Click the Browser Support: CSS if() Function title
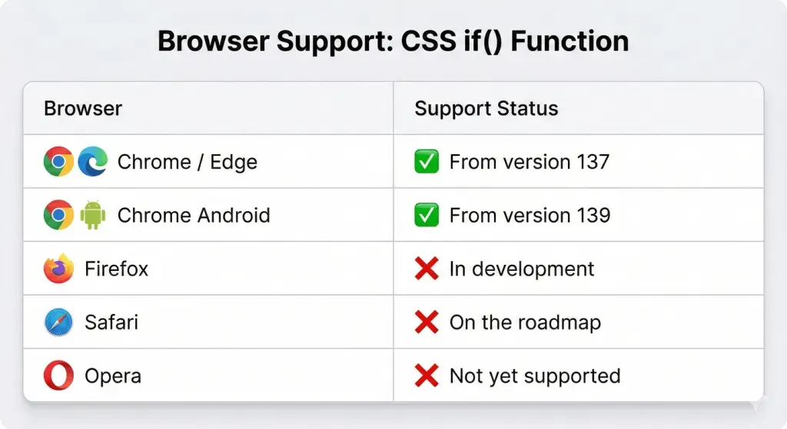The width and height of the screenshot is (787, 429). [x=393, y=41]
